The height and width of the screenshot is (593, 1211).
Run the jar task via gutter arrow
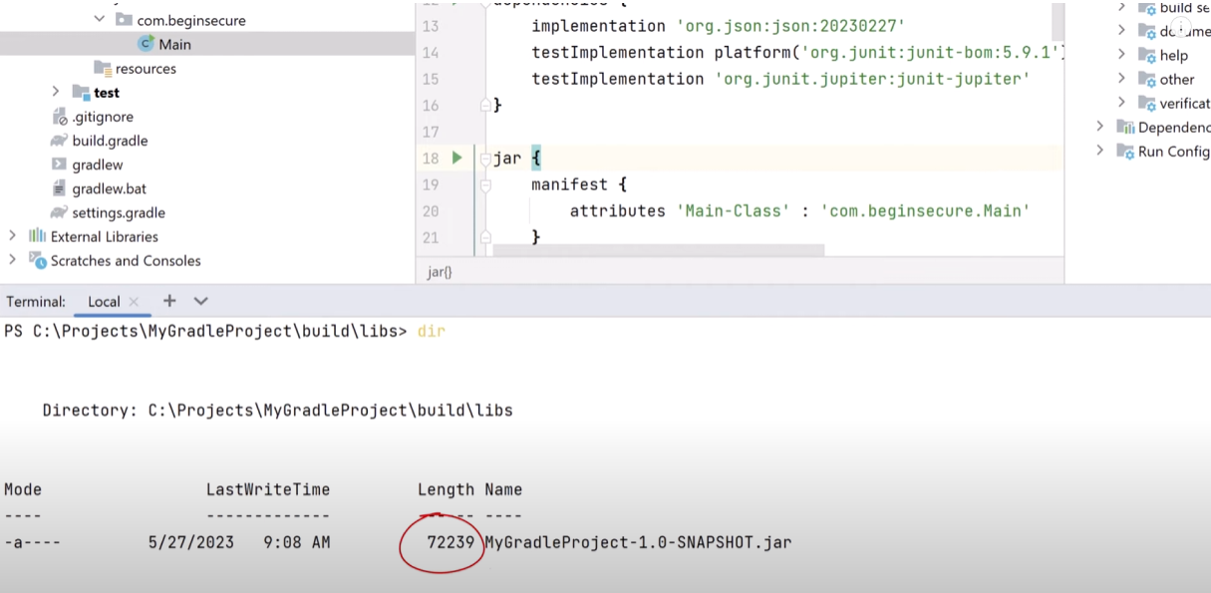coord(456,157)
